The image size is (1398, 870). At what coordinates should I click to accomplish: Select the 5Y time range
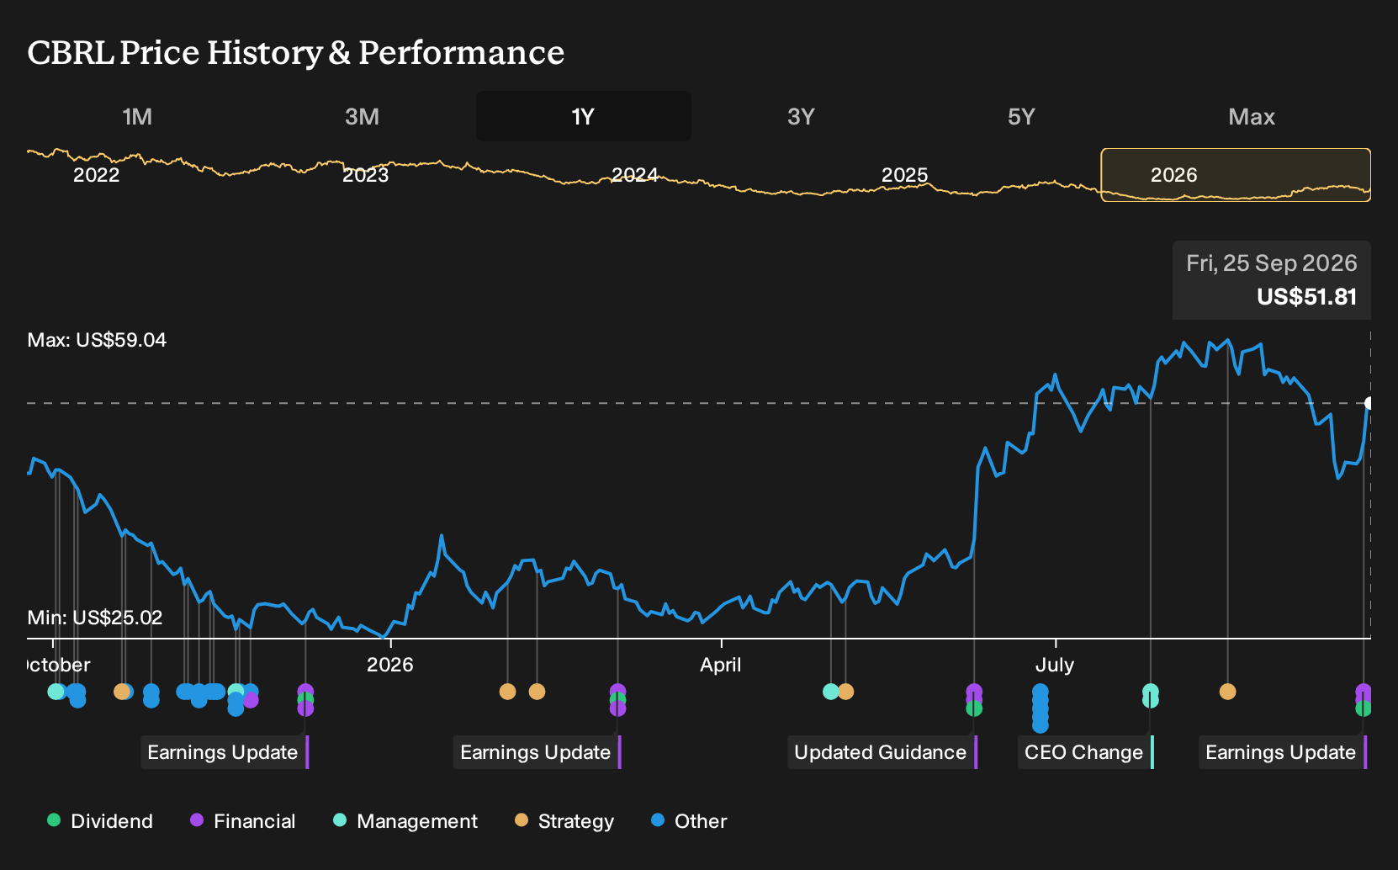(x=1021, y=116)
